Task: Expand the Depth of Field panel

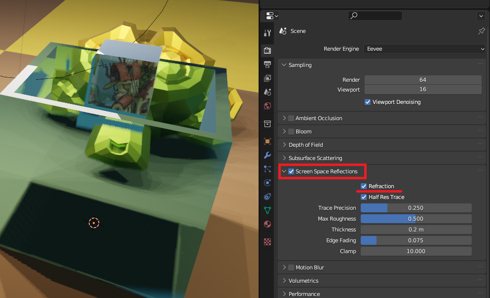Action: 284,144
